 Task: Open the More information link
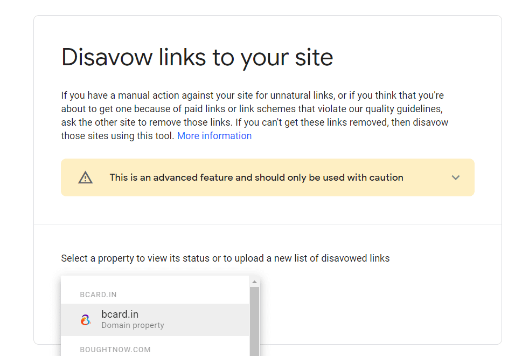click(x=214, y=136)
